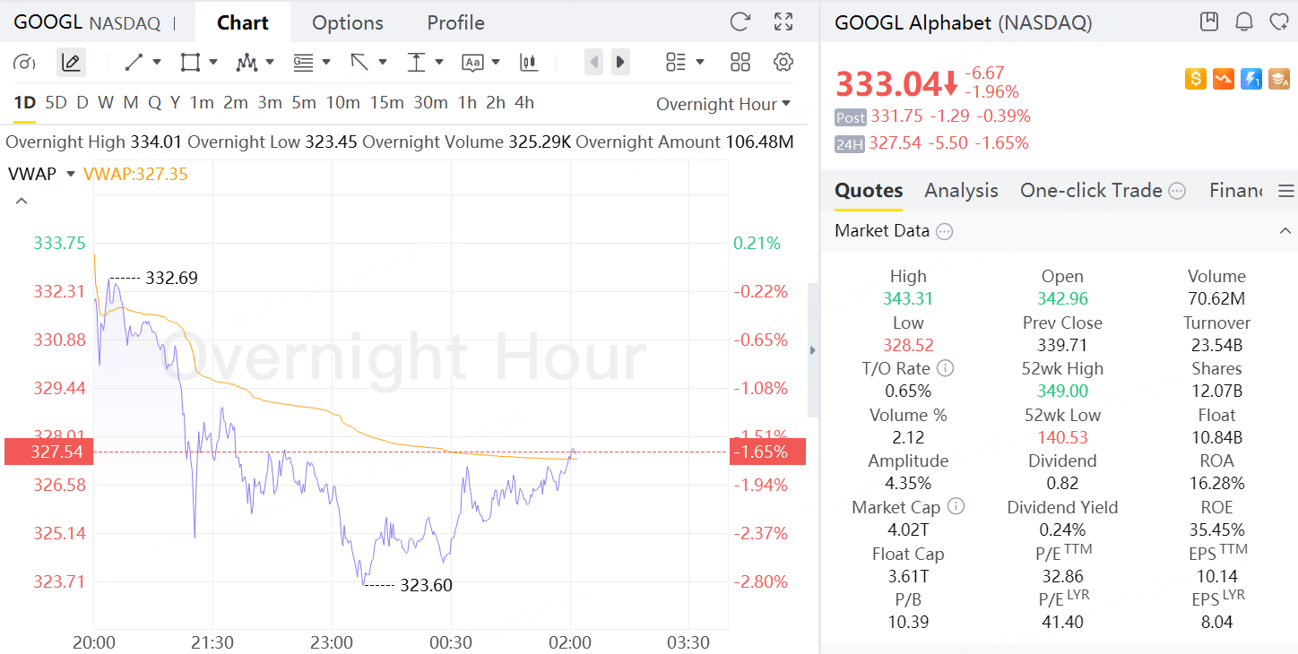Open the chart settings gear

(783, 62)
